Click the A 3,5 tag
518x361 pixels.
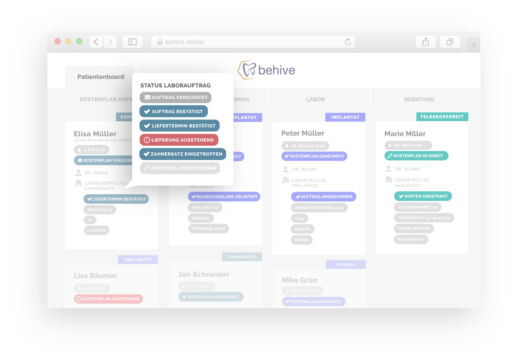[299, 219]
